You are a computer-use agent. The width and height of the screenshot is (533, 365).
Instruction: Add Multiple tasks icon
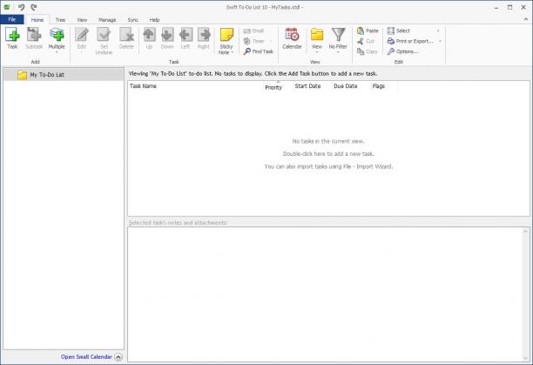[x=57, y=35]
